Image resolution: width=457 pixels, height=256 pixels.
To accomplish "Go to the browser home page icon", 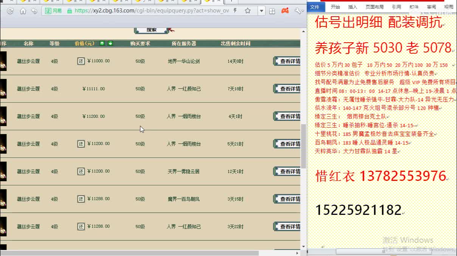I will (x=23, y=11).
